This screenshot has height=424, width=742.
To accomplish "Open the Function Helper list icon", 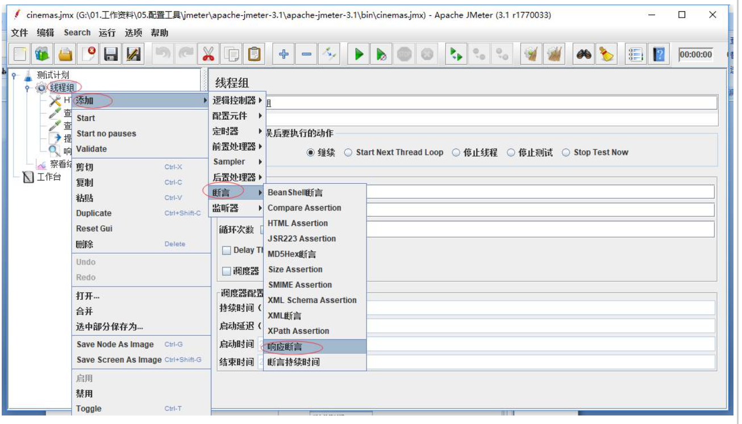I will pyautogui.click(x=636, y=54).
